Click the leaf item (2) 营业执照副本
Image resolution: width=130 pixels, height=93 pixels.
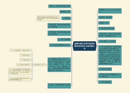point(25,55)
